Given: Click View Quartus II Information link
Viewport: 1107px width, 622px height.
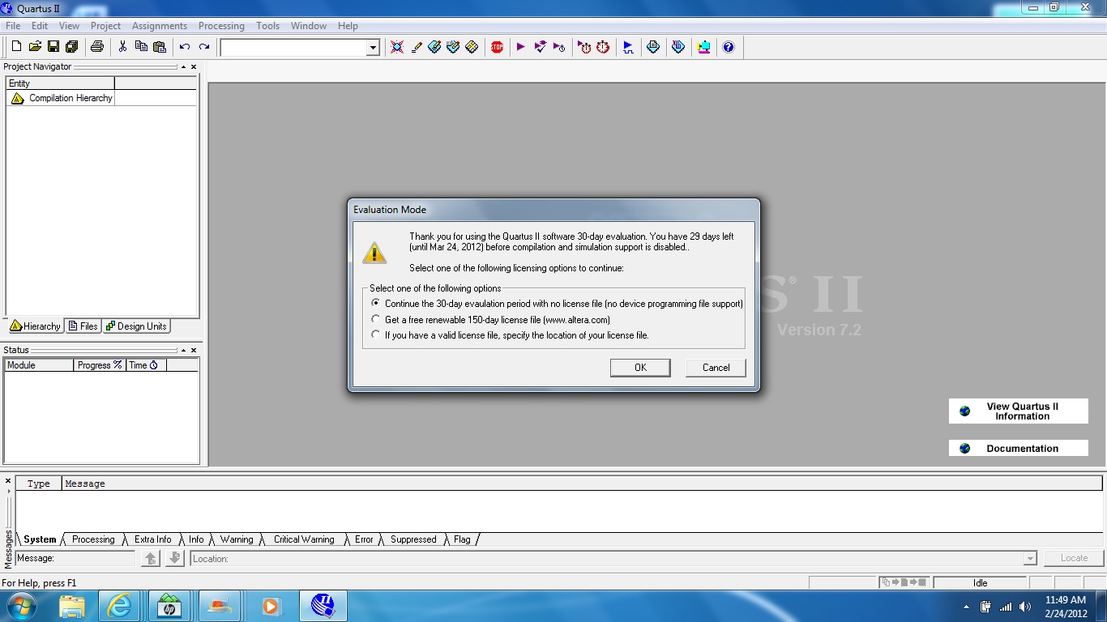Looking at the screenshot, I should [x=1019, y=411].
